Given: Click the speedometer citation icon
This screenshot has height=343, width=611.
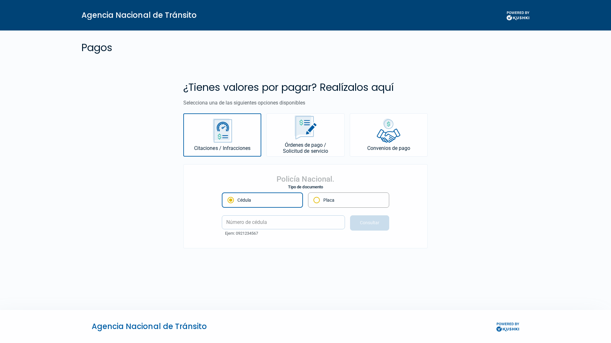Looking at the screenshot, I should (x=222, y=131).
